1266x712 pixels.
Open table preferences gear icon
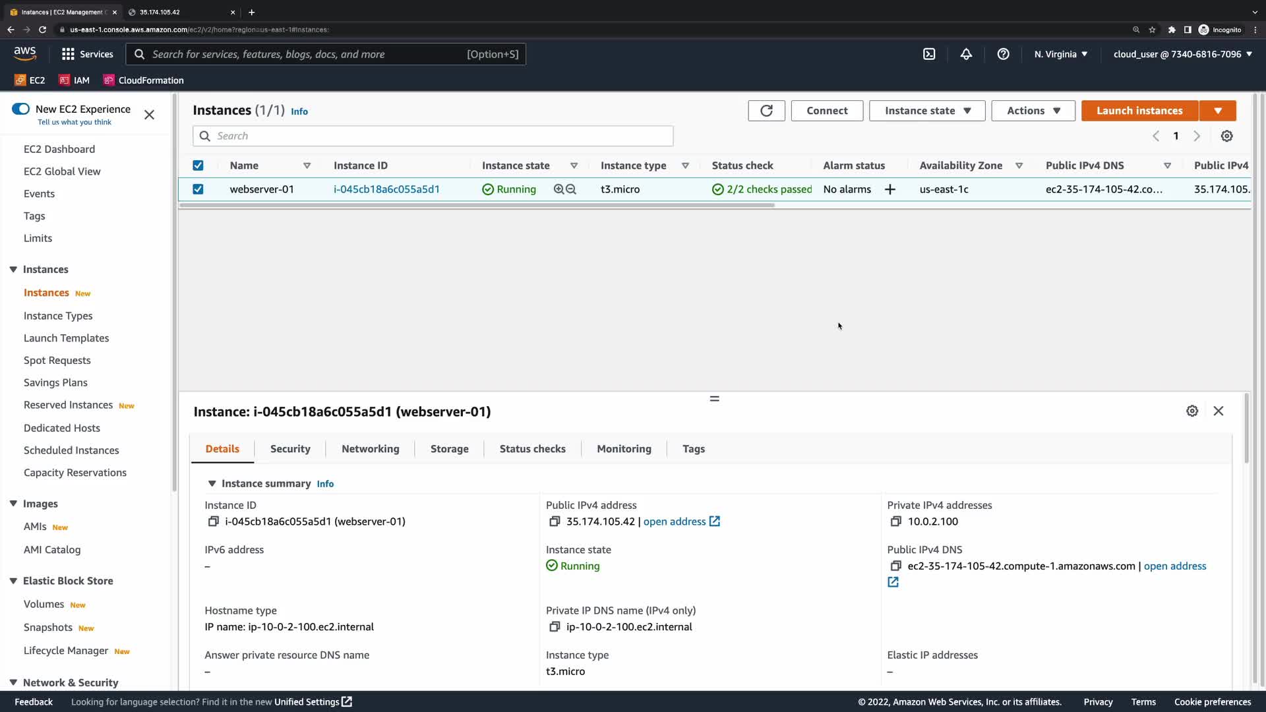point(1226,136)
